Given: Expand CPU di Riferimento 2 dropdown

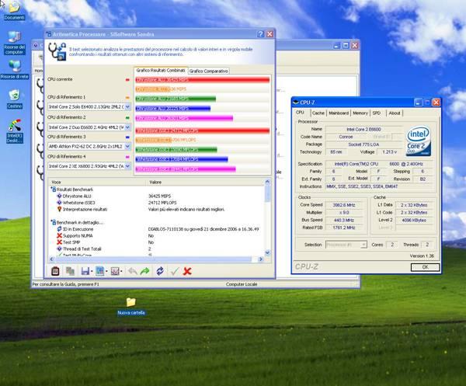Looking at the screenshot, I should point(128,126).
